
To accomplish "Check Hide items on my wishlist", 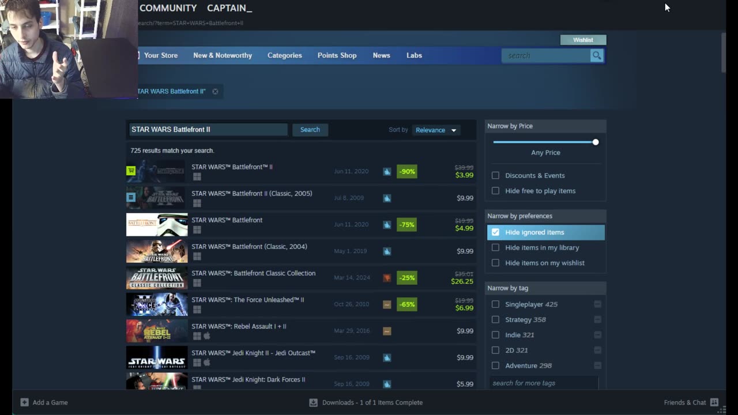I will [x=495, y=263].
